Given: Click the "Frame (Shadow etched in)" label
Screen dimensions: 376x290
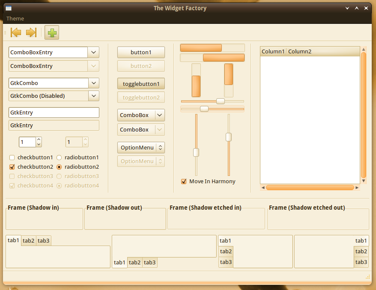Looking at the screenshot, I should point(206,208).
